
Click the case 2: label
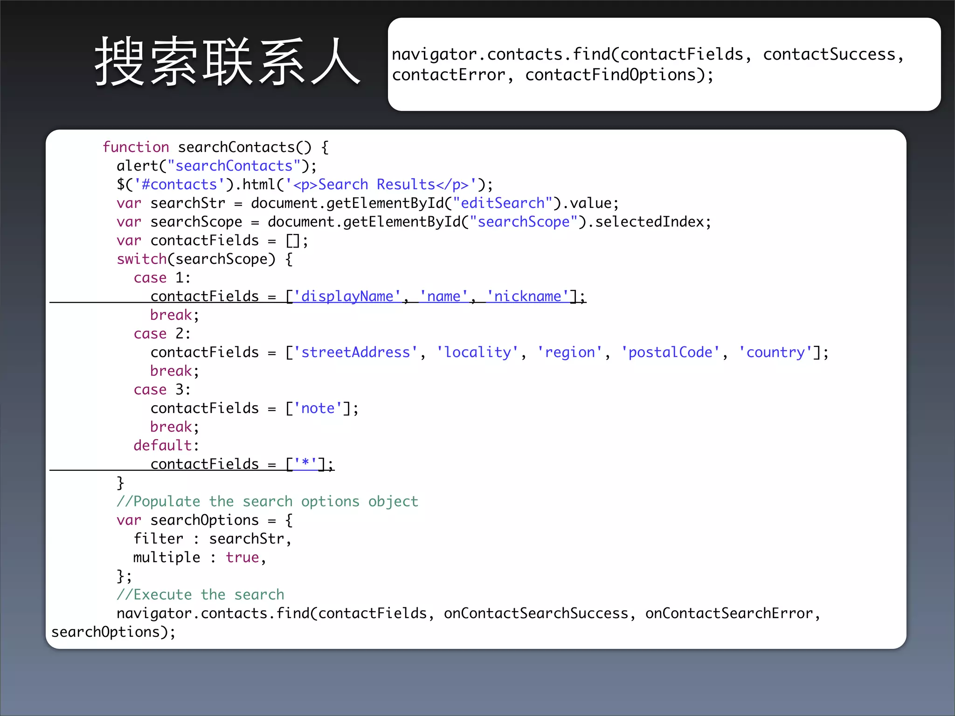(x=162, y=334)
